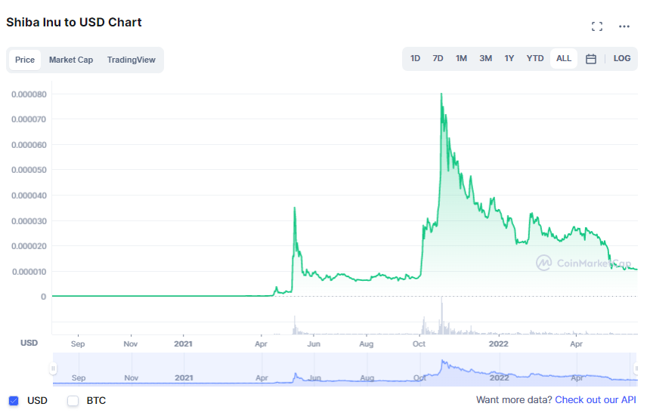Select the 3M time range

[485, 58]
